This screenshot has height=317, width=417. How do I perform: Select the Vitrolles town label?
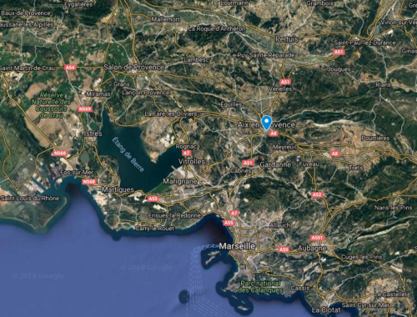pos(192,162)
